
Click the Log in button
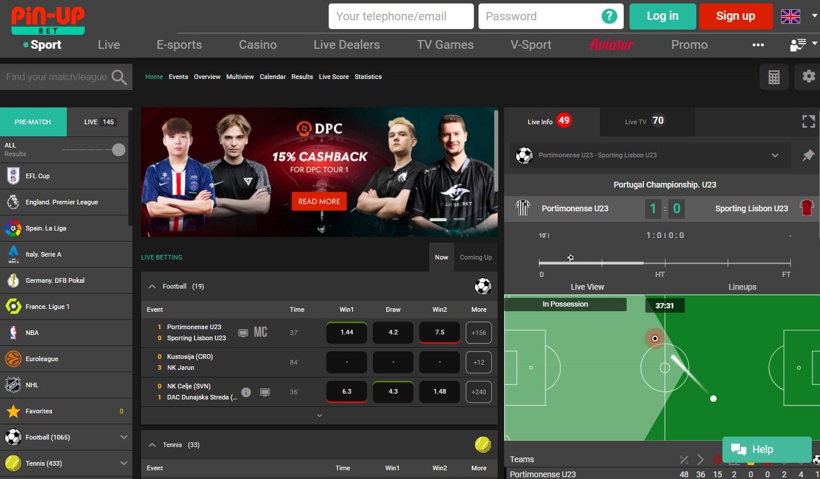coord(663,16)
